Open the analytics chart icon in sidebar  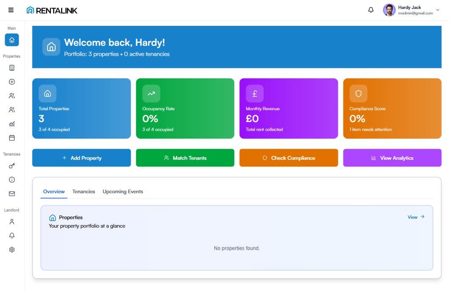point(12,124)
